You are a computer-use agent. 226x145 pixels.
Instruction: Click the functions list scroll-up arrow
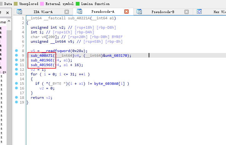click(x=9, y=21)
